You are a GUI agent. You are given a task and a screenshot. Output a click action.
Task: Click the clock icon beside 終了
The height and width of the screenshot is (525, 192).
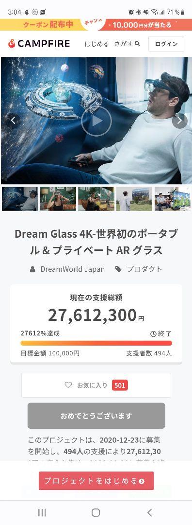153,333
